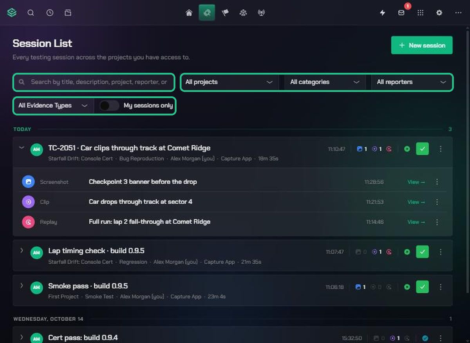Click the WEDNESDAY, OCTOBER 14 group header
Viewport: 470px width, 343px height.
click(x=48, y=319)
